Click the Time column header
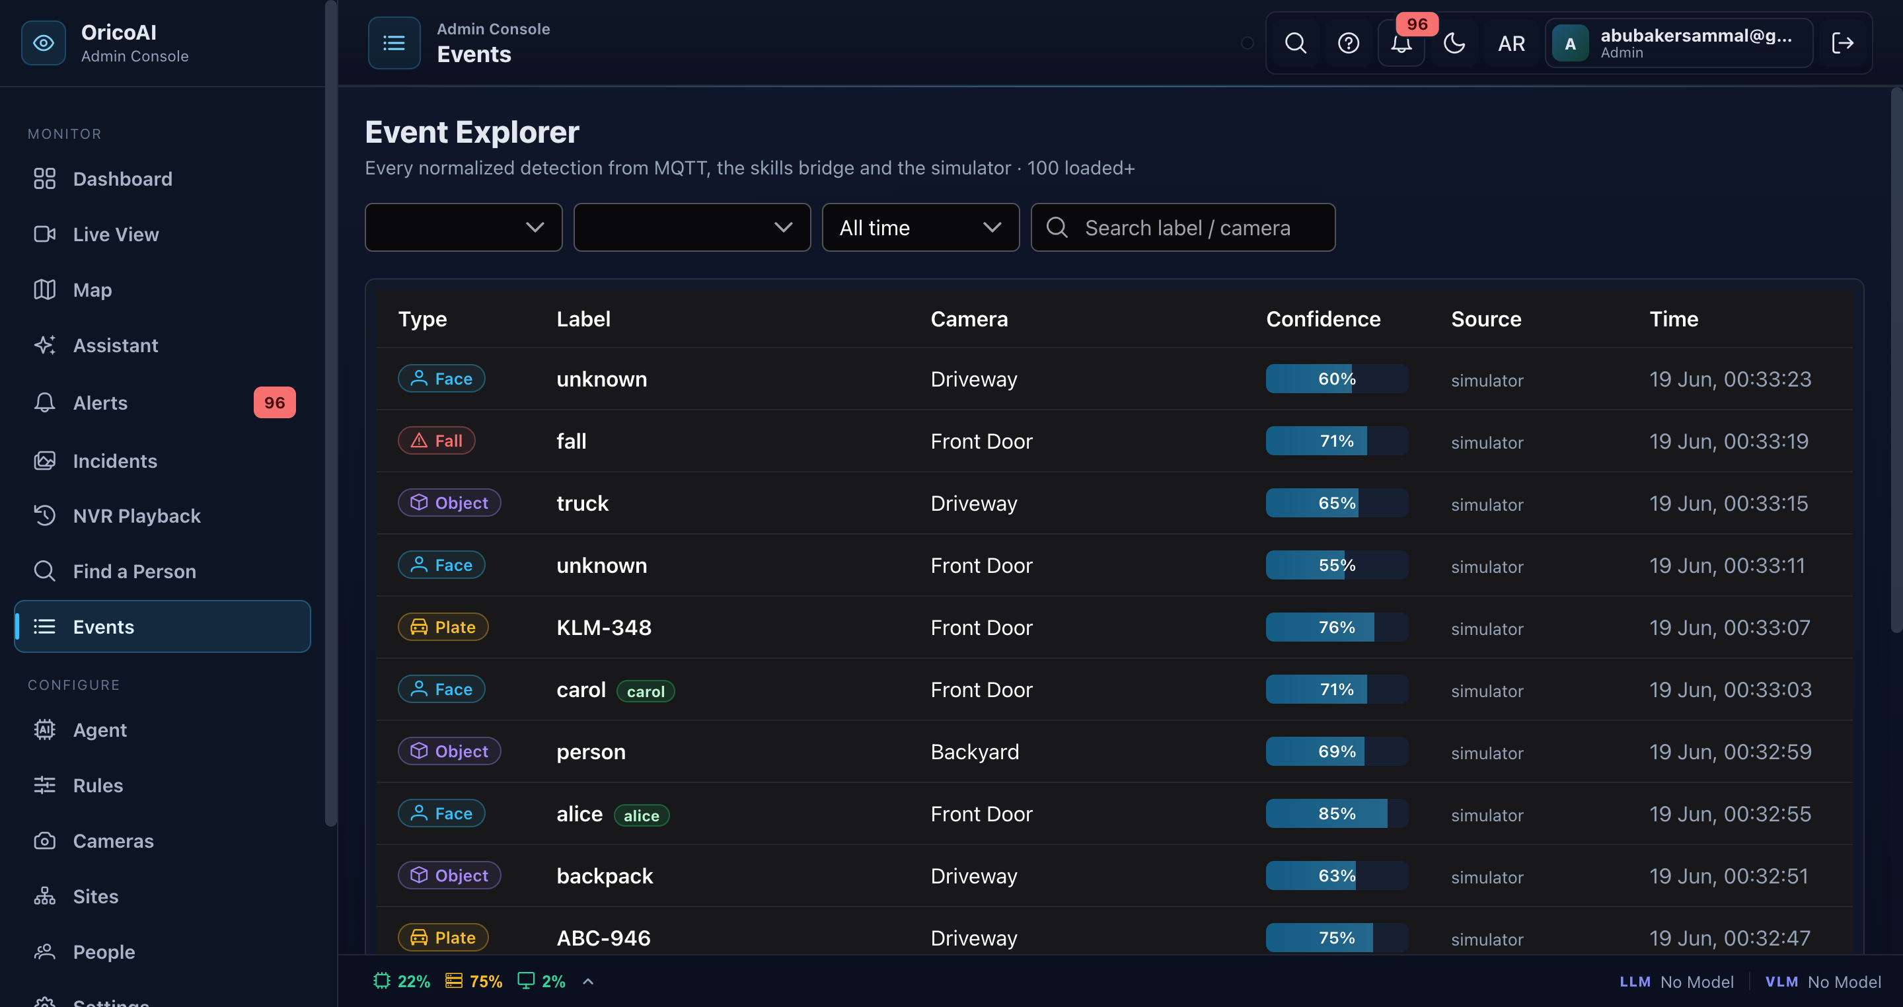 pyautogui.click(x=1673, y=319)
